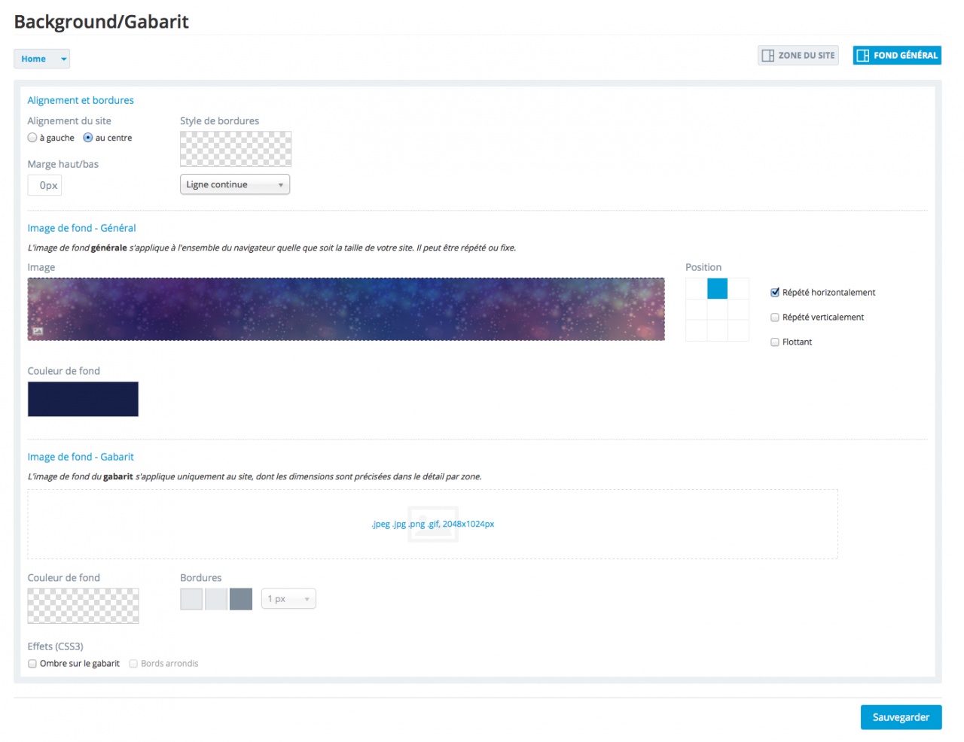Open the dark navy Couleur de fond swatch
Screen dimensions: 964x742
pos(83,399)
